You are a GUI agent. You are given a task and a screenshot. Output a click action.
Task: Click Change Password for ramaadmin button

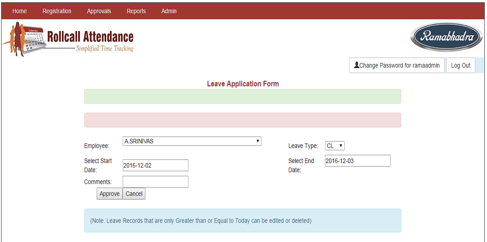(x=397, y=65)
